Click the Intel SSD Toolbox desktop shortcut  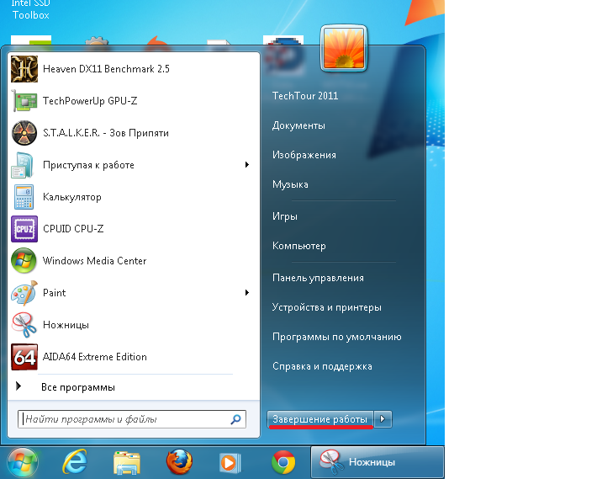tap(31, 10)
